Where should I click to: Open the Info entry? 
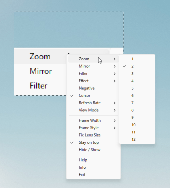(x=93, y=167)
